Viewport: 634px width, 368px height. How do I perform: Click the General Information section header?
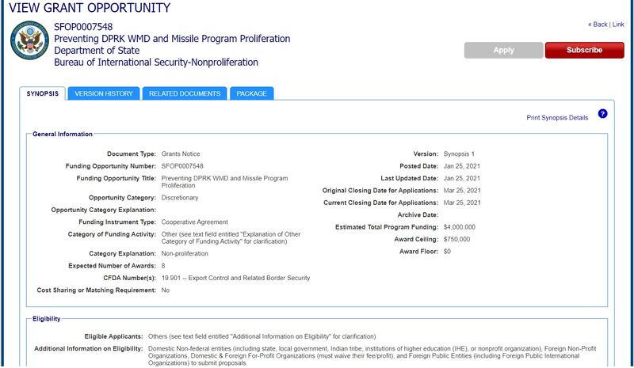63,135
